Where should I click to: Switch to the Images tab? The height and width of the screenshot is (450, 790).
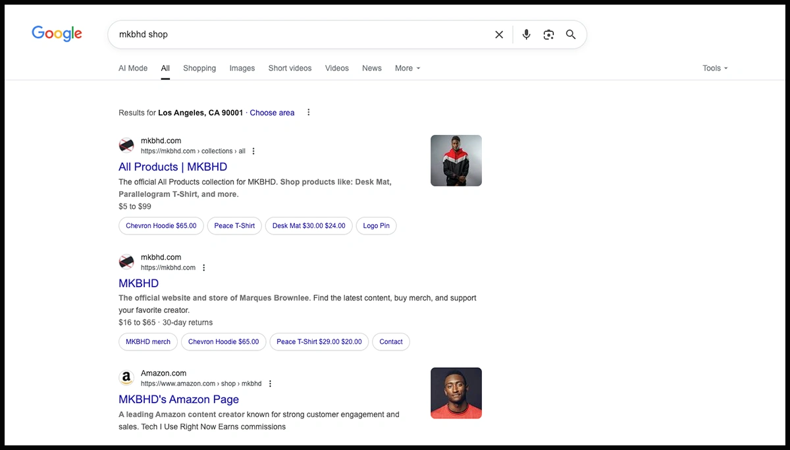coord(242,69)
